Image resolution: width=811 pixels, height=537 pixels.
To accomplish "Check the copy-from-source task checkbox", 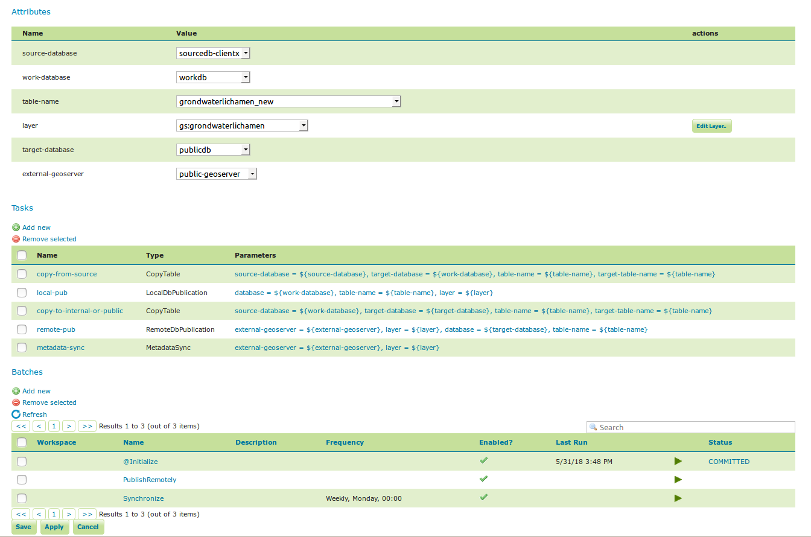I will 22,274.
